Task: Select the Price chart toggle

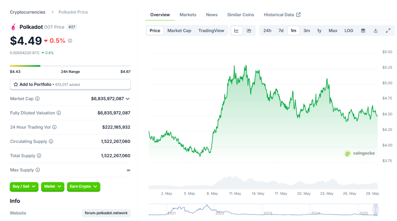Action: (155, 30)
